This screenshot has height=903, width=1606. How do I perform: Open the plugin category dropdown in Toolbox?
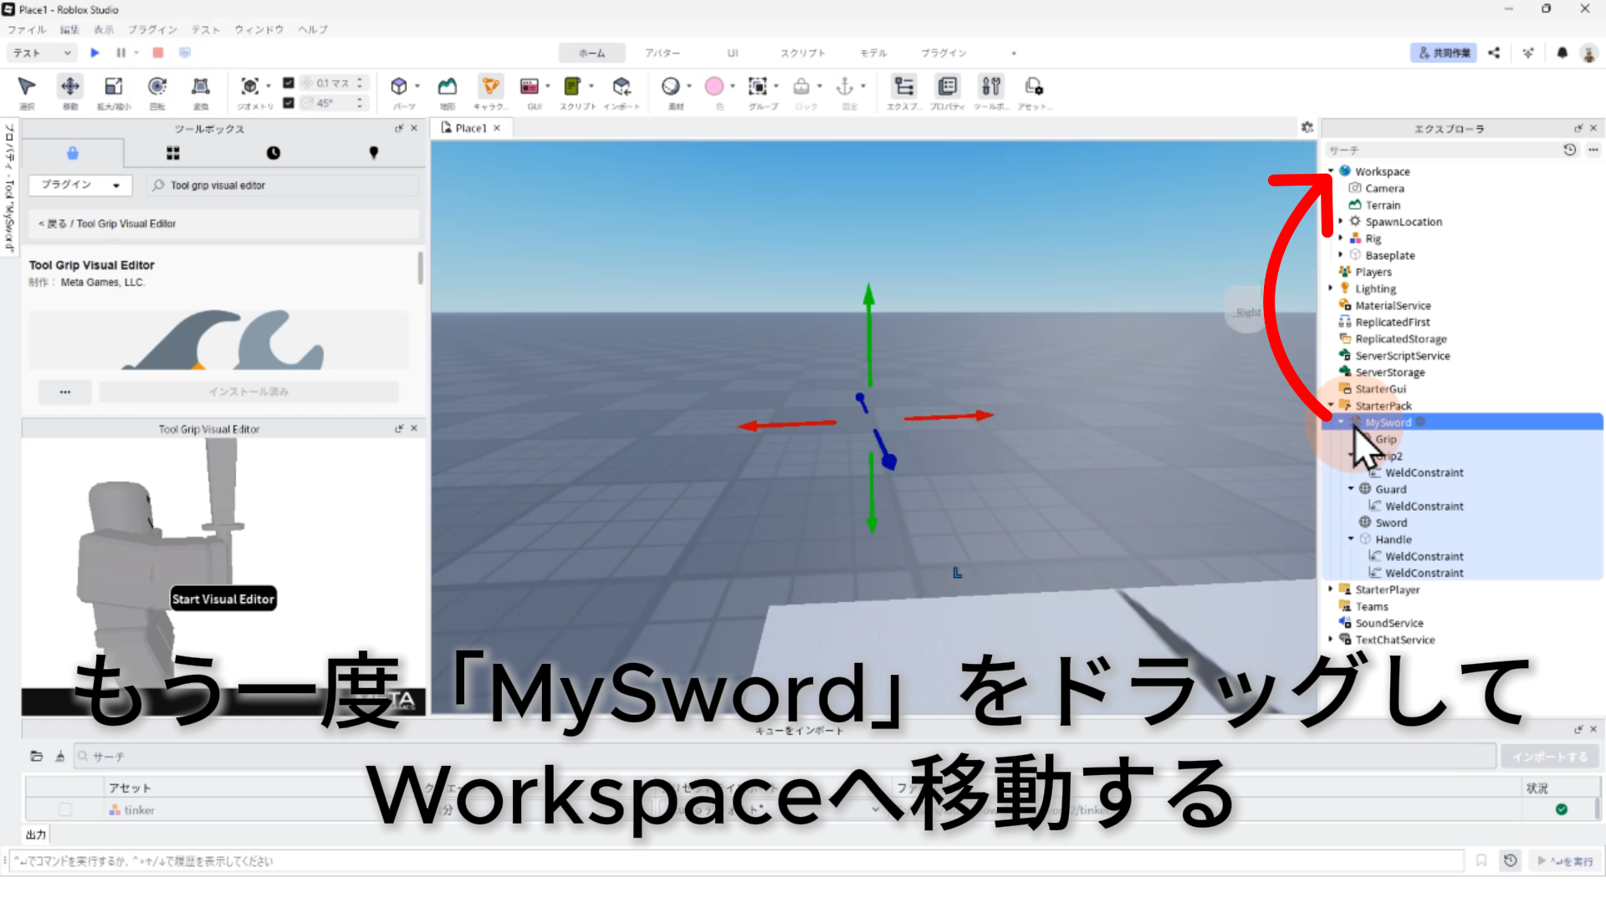(80, 185)
